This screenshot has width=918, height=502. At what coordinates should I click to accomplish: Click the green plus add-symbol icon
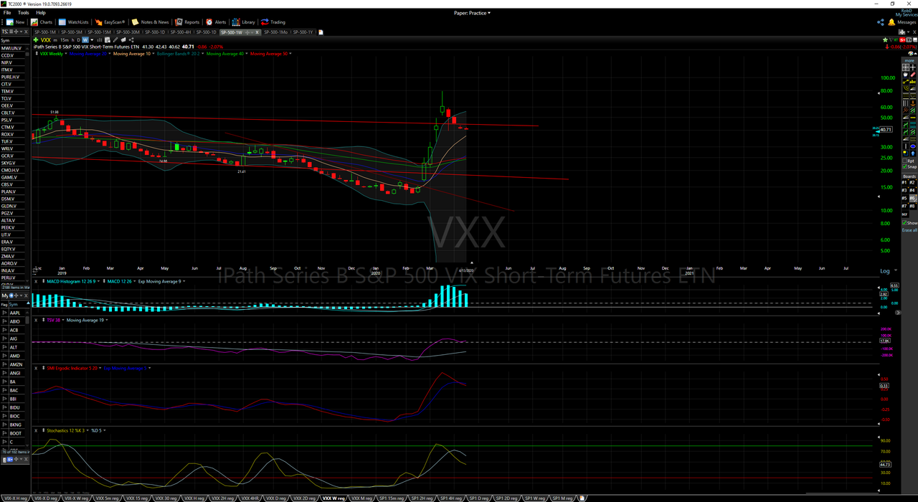tap(36, 39)
